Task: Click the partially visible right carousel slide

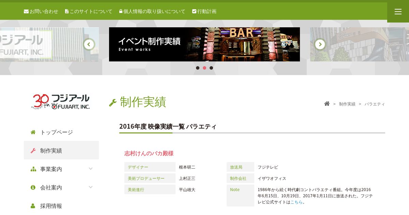Action: 360,44
